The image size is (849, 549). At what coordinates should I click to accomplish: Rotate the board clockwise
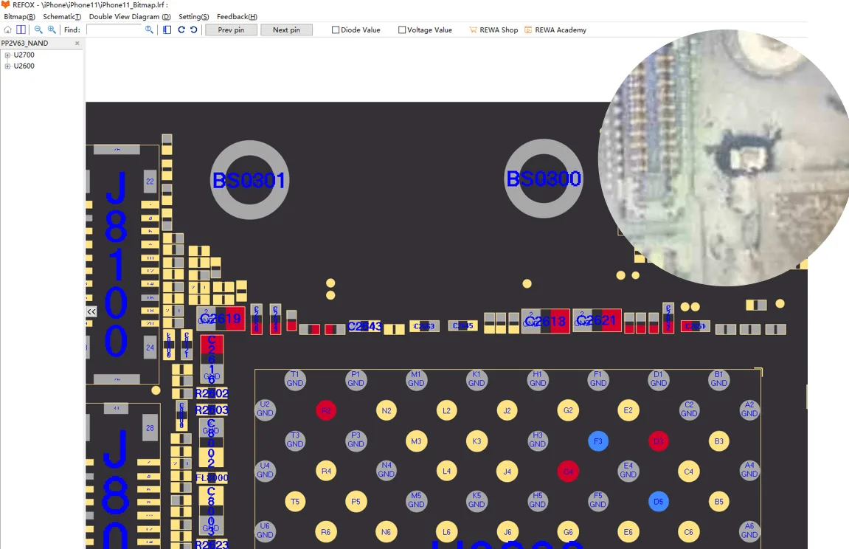coord(181,30)
